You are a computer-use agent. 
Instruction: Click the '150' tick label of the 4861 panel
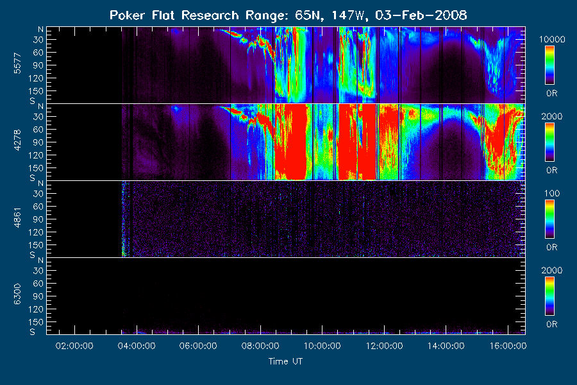coord(36,245)
